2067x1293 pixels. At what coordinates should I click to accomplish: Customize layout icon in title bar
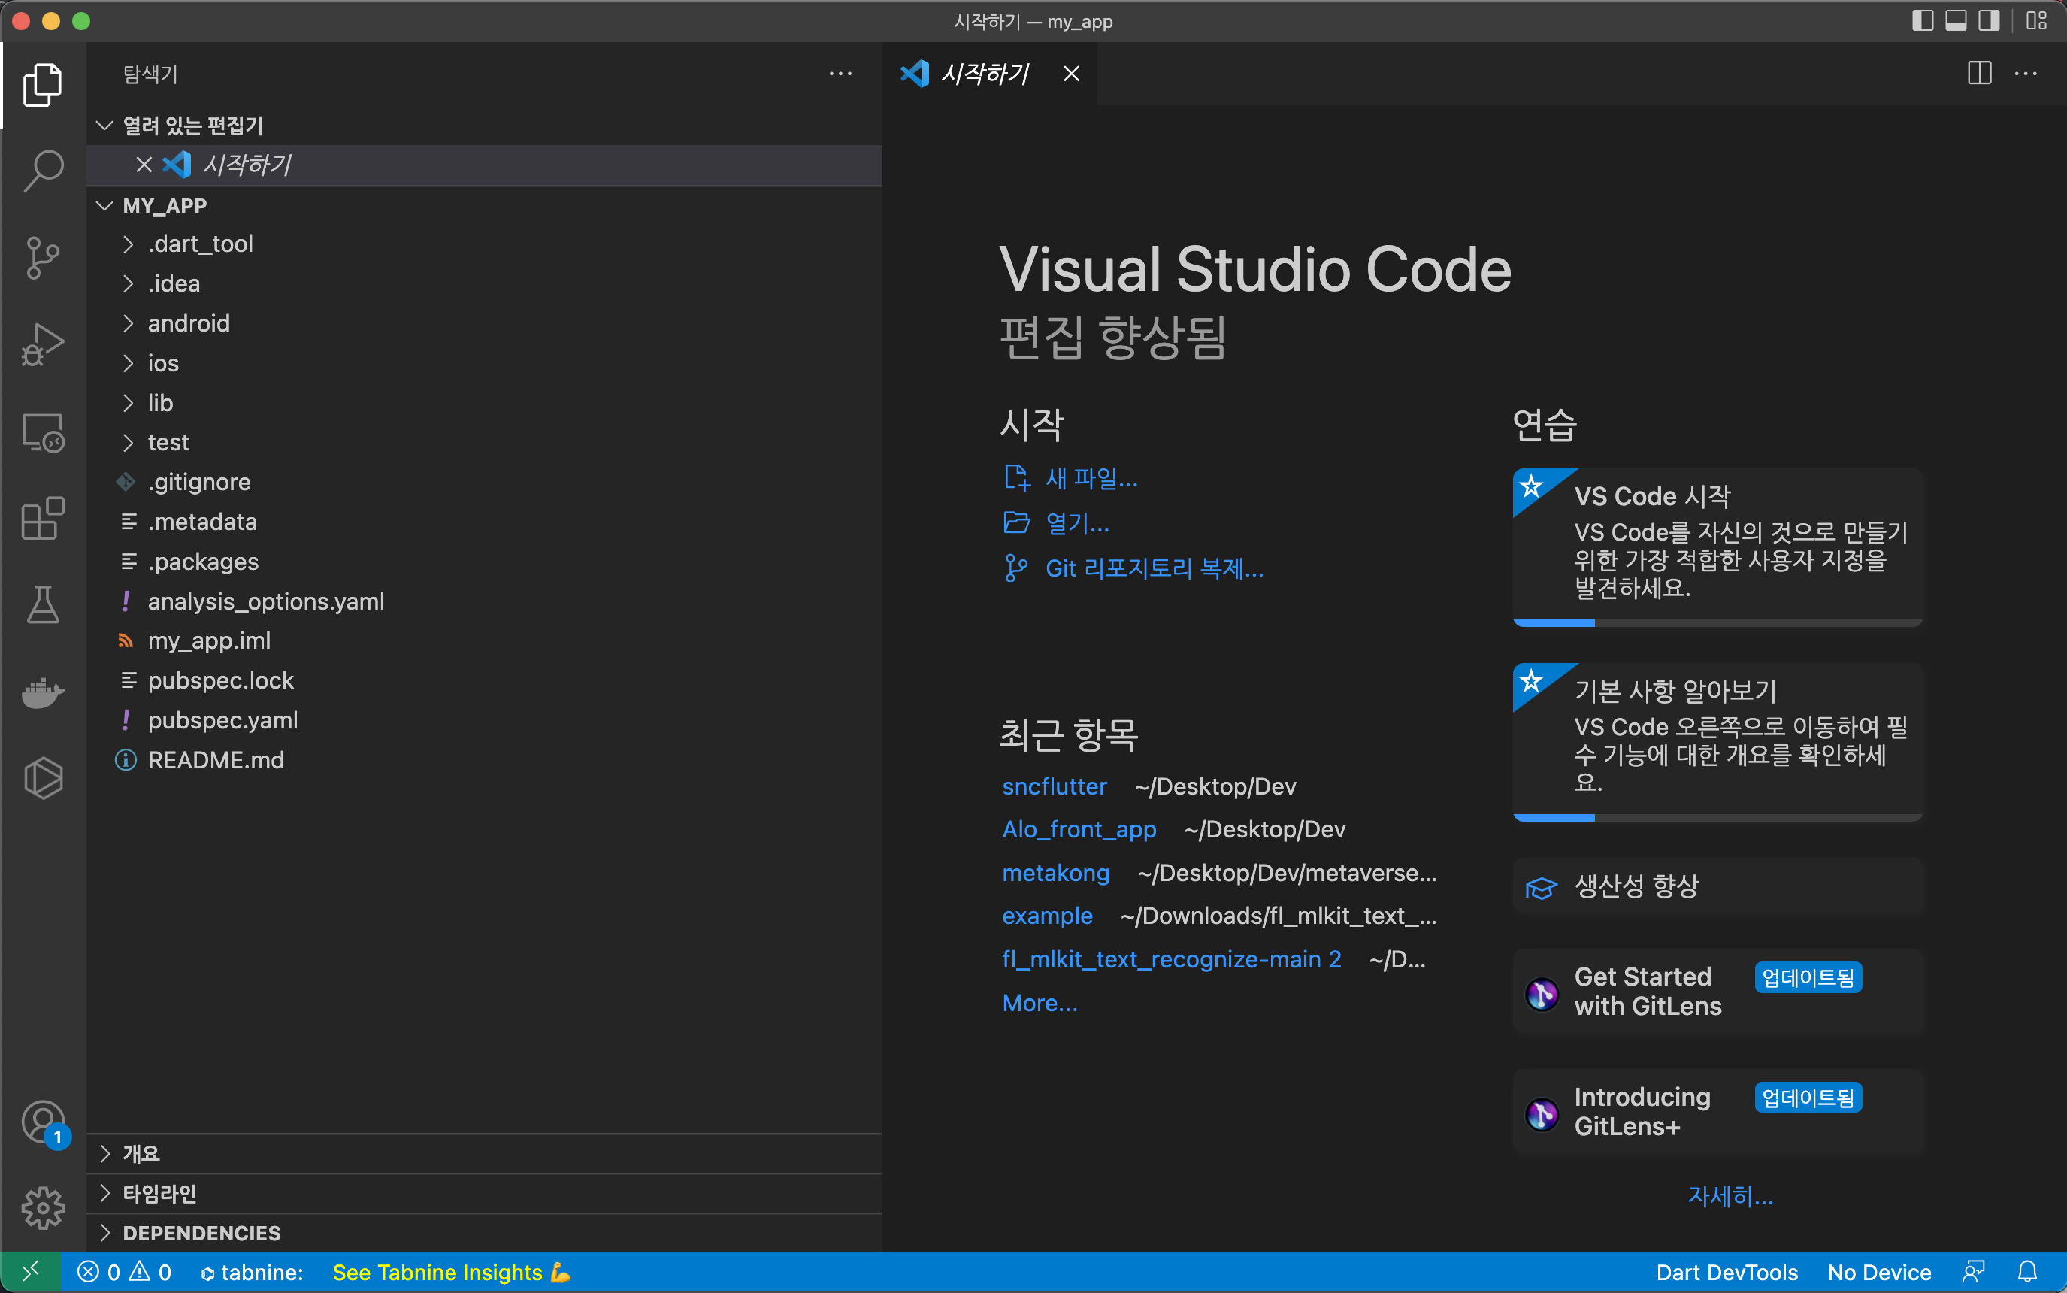coord(2036,20)
